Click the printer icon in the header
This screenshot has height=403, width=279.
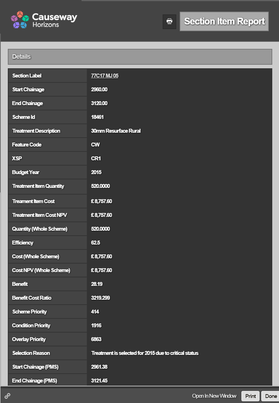169,22
